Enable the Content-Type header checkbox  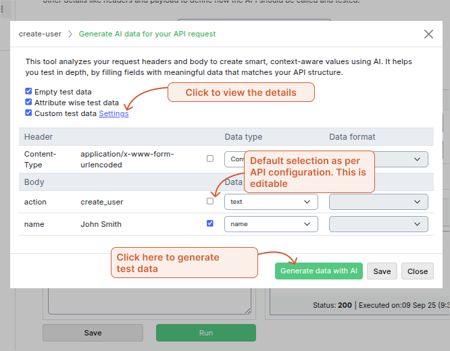click(x=210, y=159)
